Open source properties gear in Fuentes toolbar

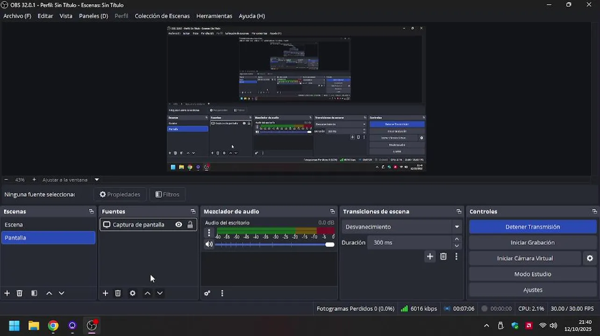[x=133, y=293]
